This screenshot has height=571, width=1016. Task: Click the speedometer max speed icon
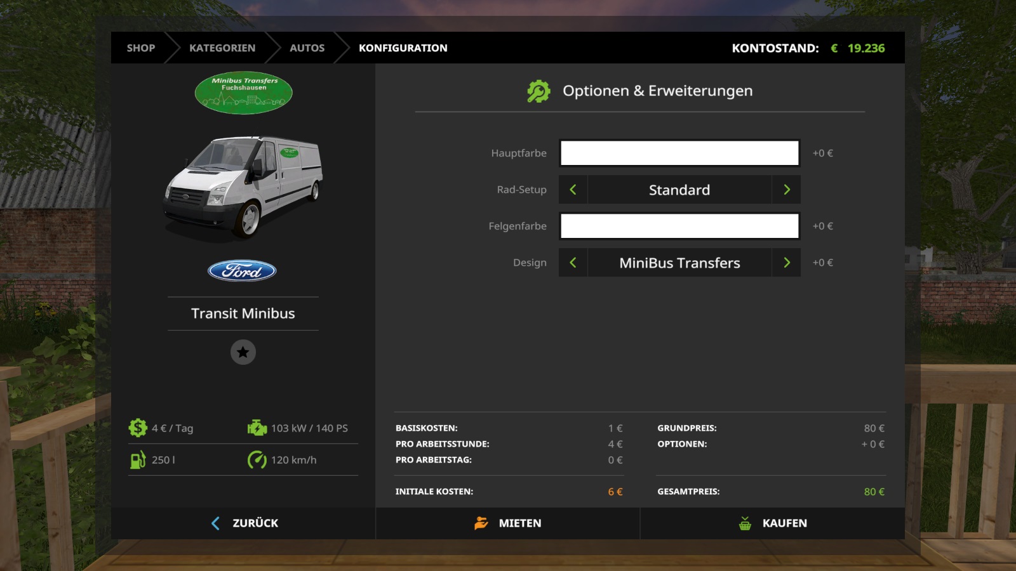pos(257,460)
